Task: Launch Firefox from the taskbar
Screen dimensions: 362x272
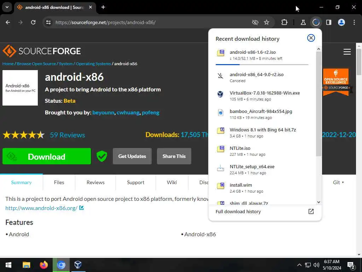Action: pyautogui.click(x=43, y=265)
